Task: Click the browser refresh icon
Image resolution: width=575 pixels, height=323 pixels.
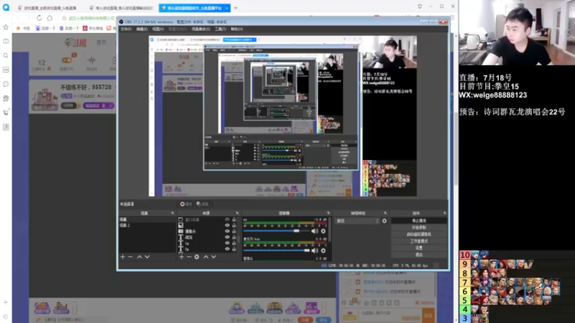Action: coord(40,17)
